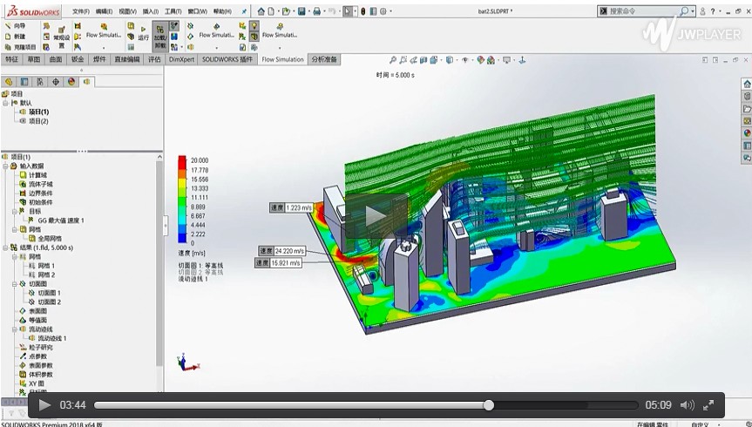Select 切面图 1 in the results tree
The image size is (752, 427).
tap(49, 293)
